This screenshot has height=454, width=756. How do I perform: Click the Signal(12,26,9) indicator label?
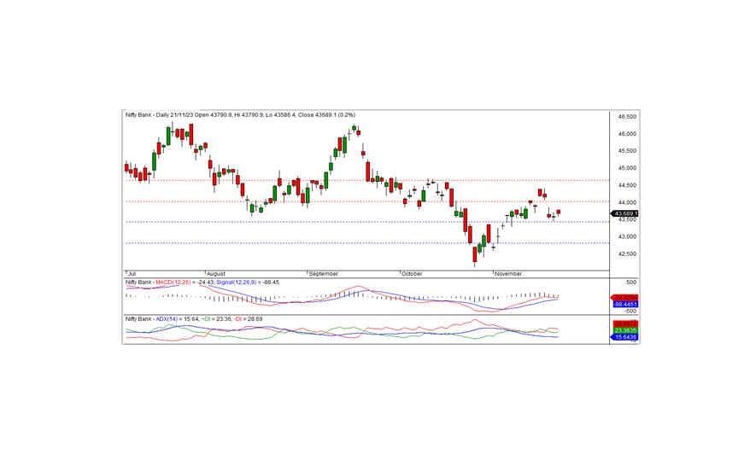pos(237,282)
